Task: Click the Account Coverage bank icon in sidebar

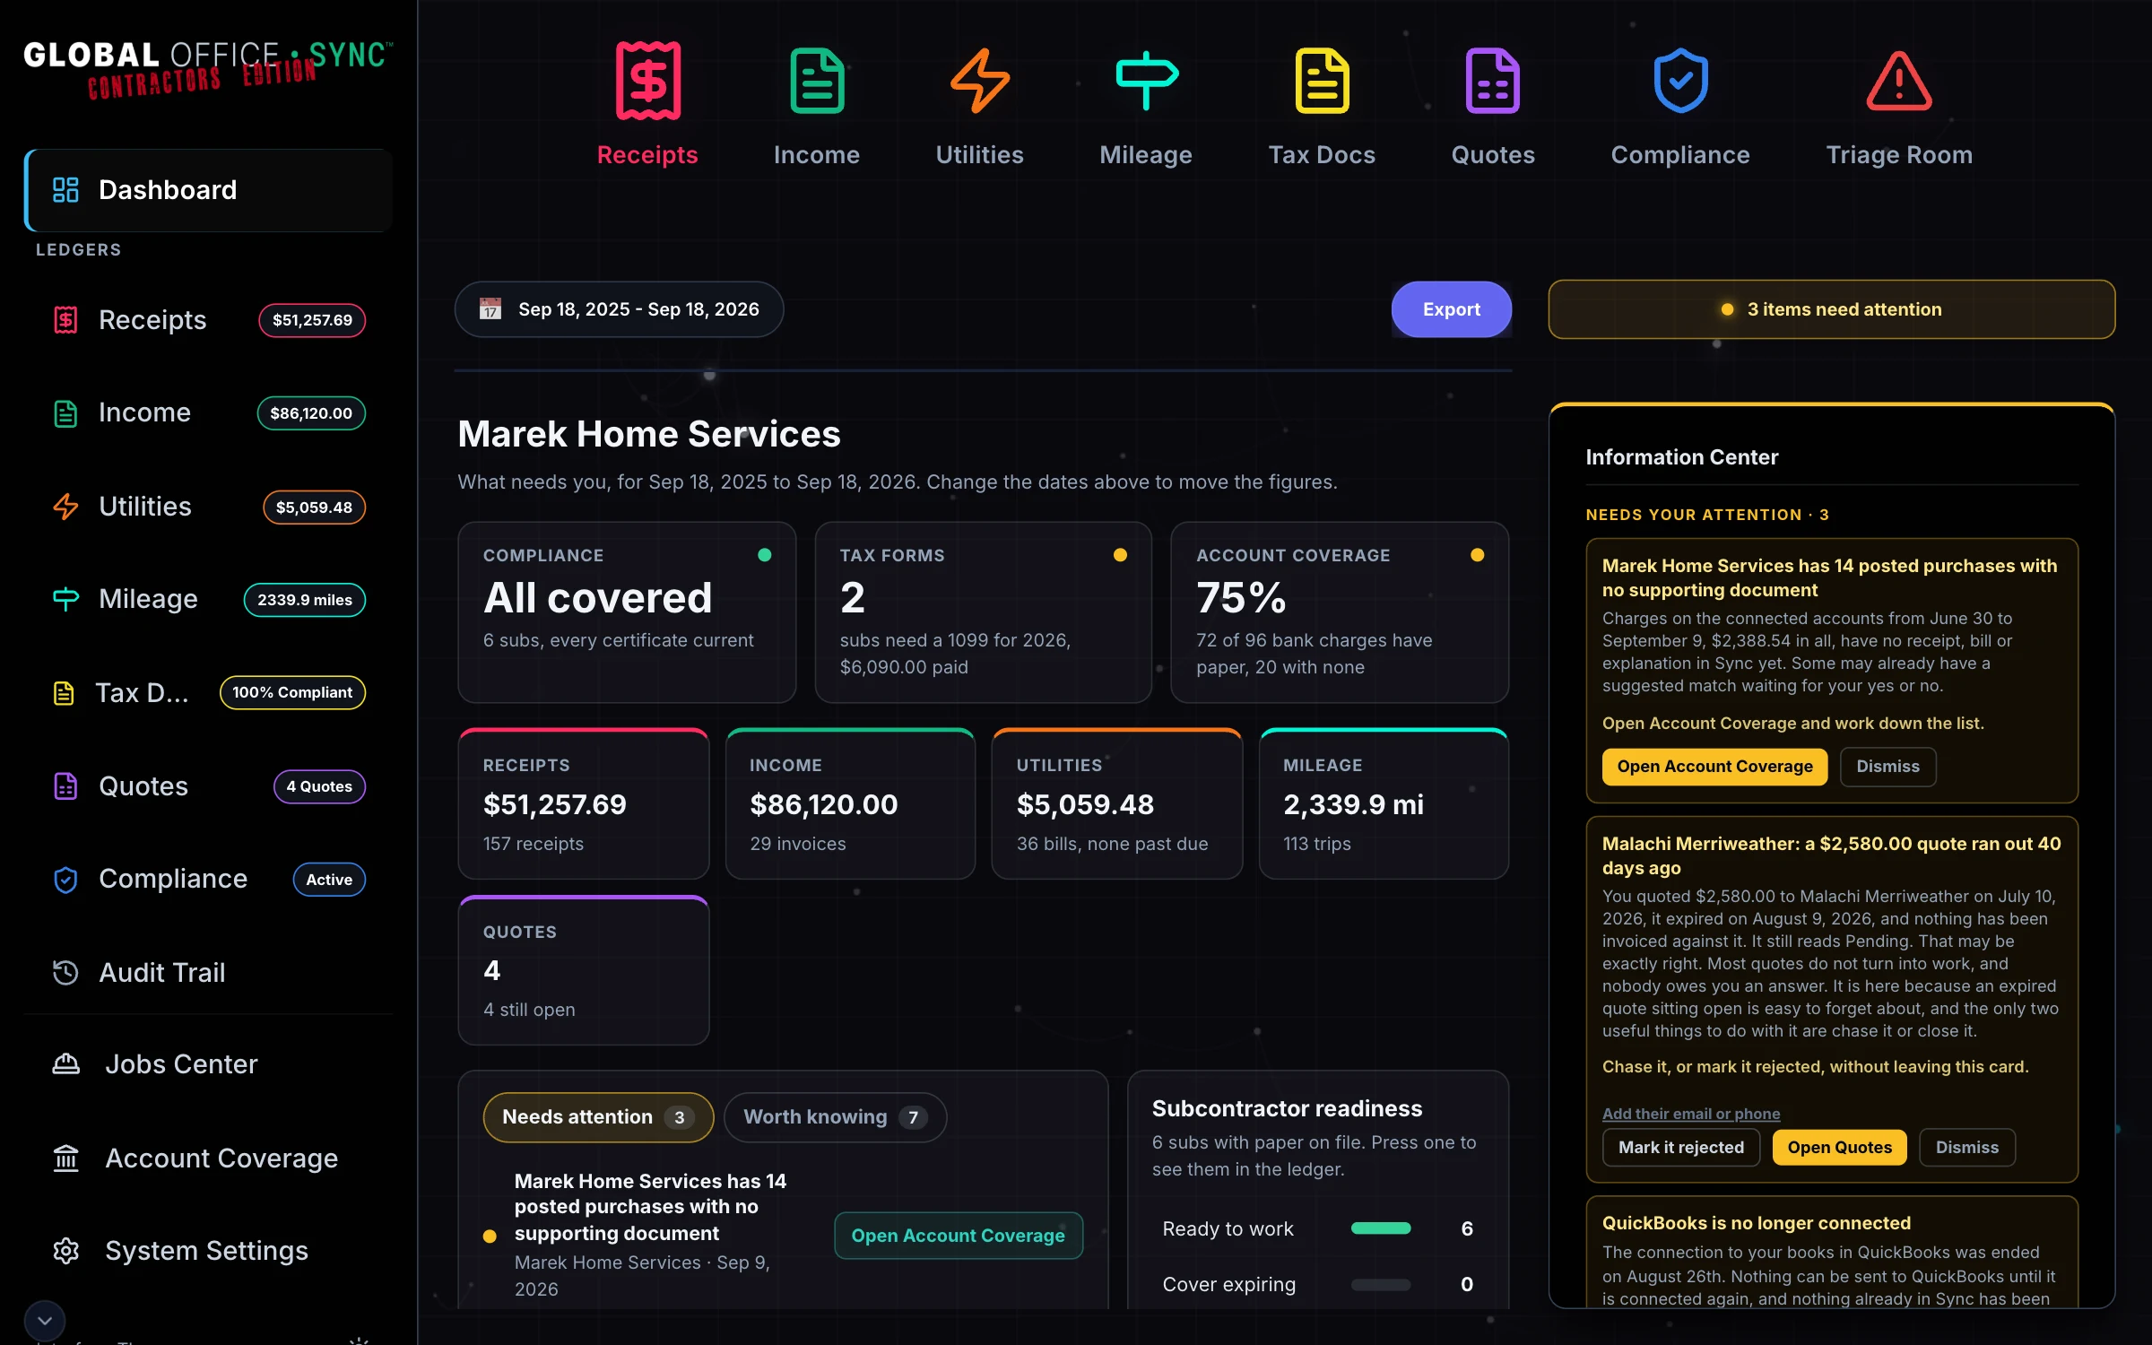Action: [65, 1158]
